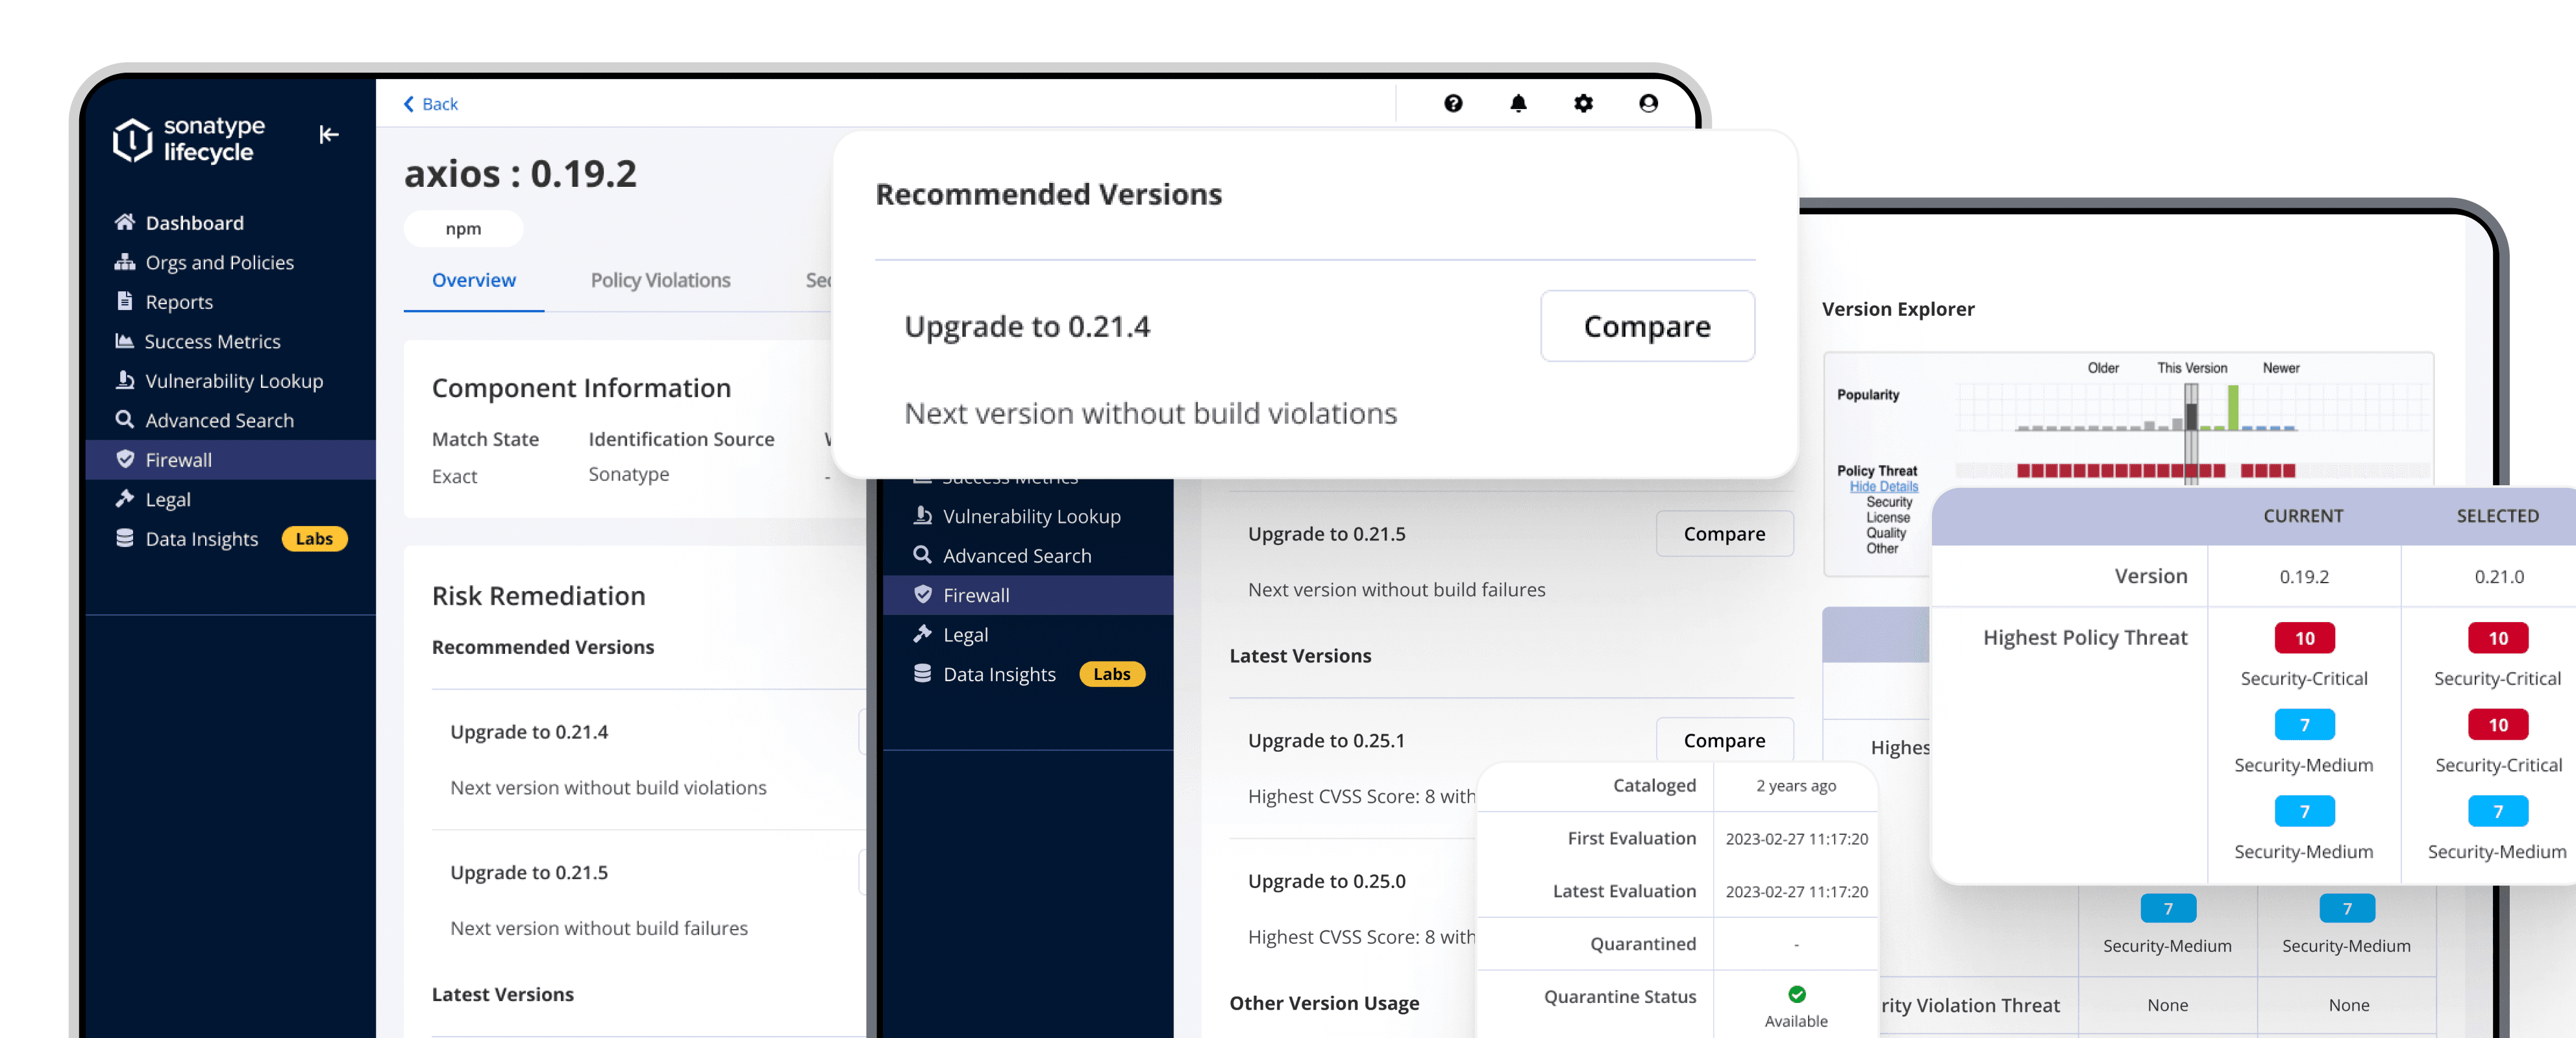This screenshot has height=1038, width=2576.
Task: Click the Advanced Search icon in the middle window
Action: pos(922,555)
